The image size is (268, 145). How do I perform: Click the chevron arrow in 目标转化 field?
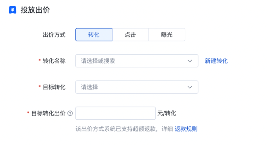point(190,87)
